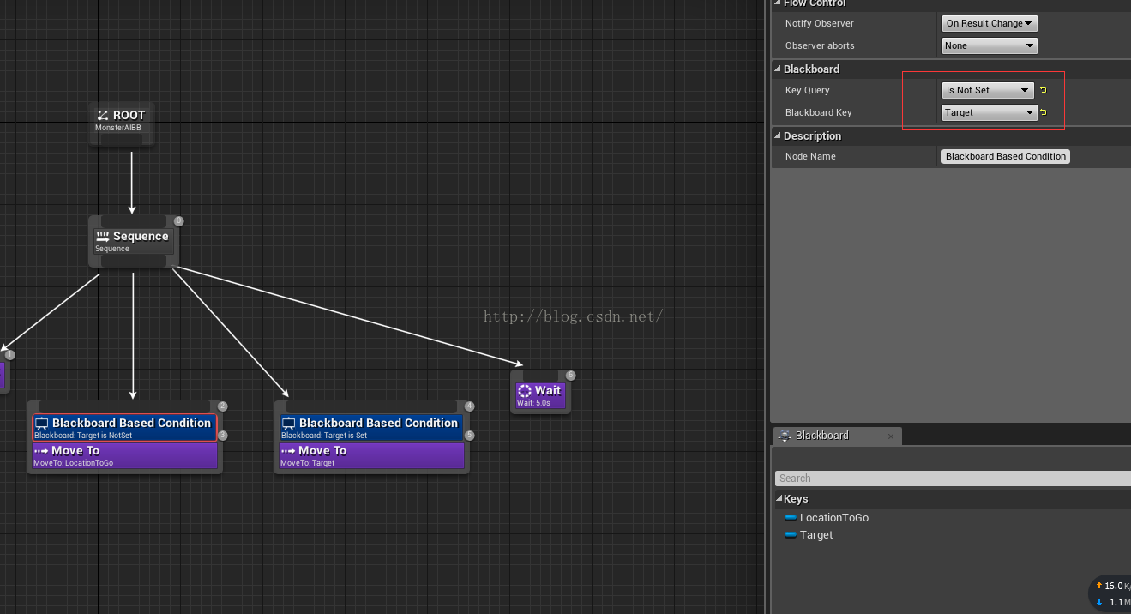Viewport: 1131px width, 614px height.
Task: Click the 'MonsterAIBB' label under ROOT
Action: point(118,128)
